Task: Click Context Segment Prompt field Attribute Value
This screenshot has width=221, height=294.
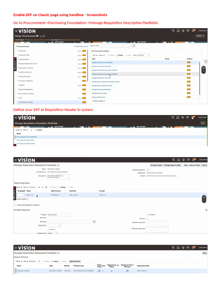Action: [59, 215]
